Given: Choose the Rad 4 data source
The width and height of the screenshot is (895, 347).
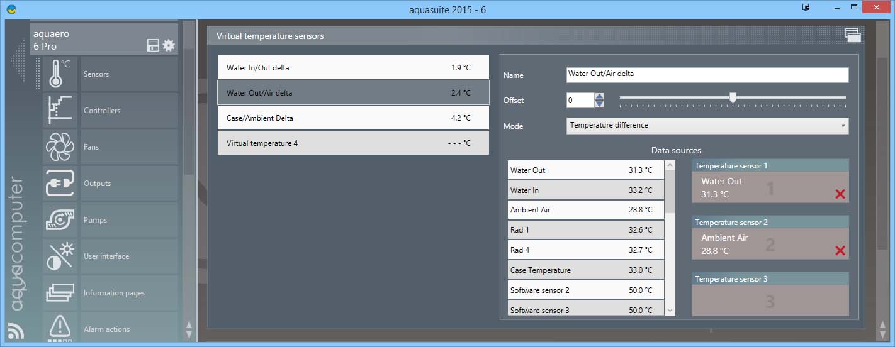Looking at the screenshot, I should click(585, 250).
